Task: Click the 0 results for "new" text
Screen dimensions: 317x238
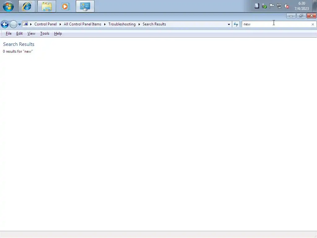Action: (x=18, y=51)
